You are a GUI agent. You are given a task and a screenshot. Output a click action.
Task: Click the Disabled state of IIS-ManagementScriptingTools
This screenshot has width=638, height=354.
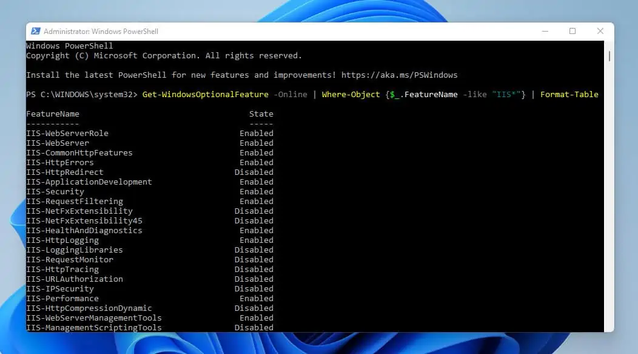(x=254, y=327)
